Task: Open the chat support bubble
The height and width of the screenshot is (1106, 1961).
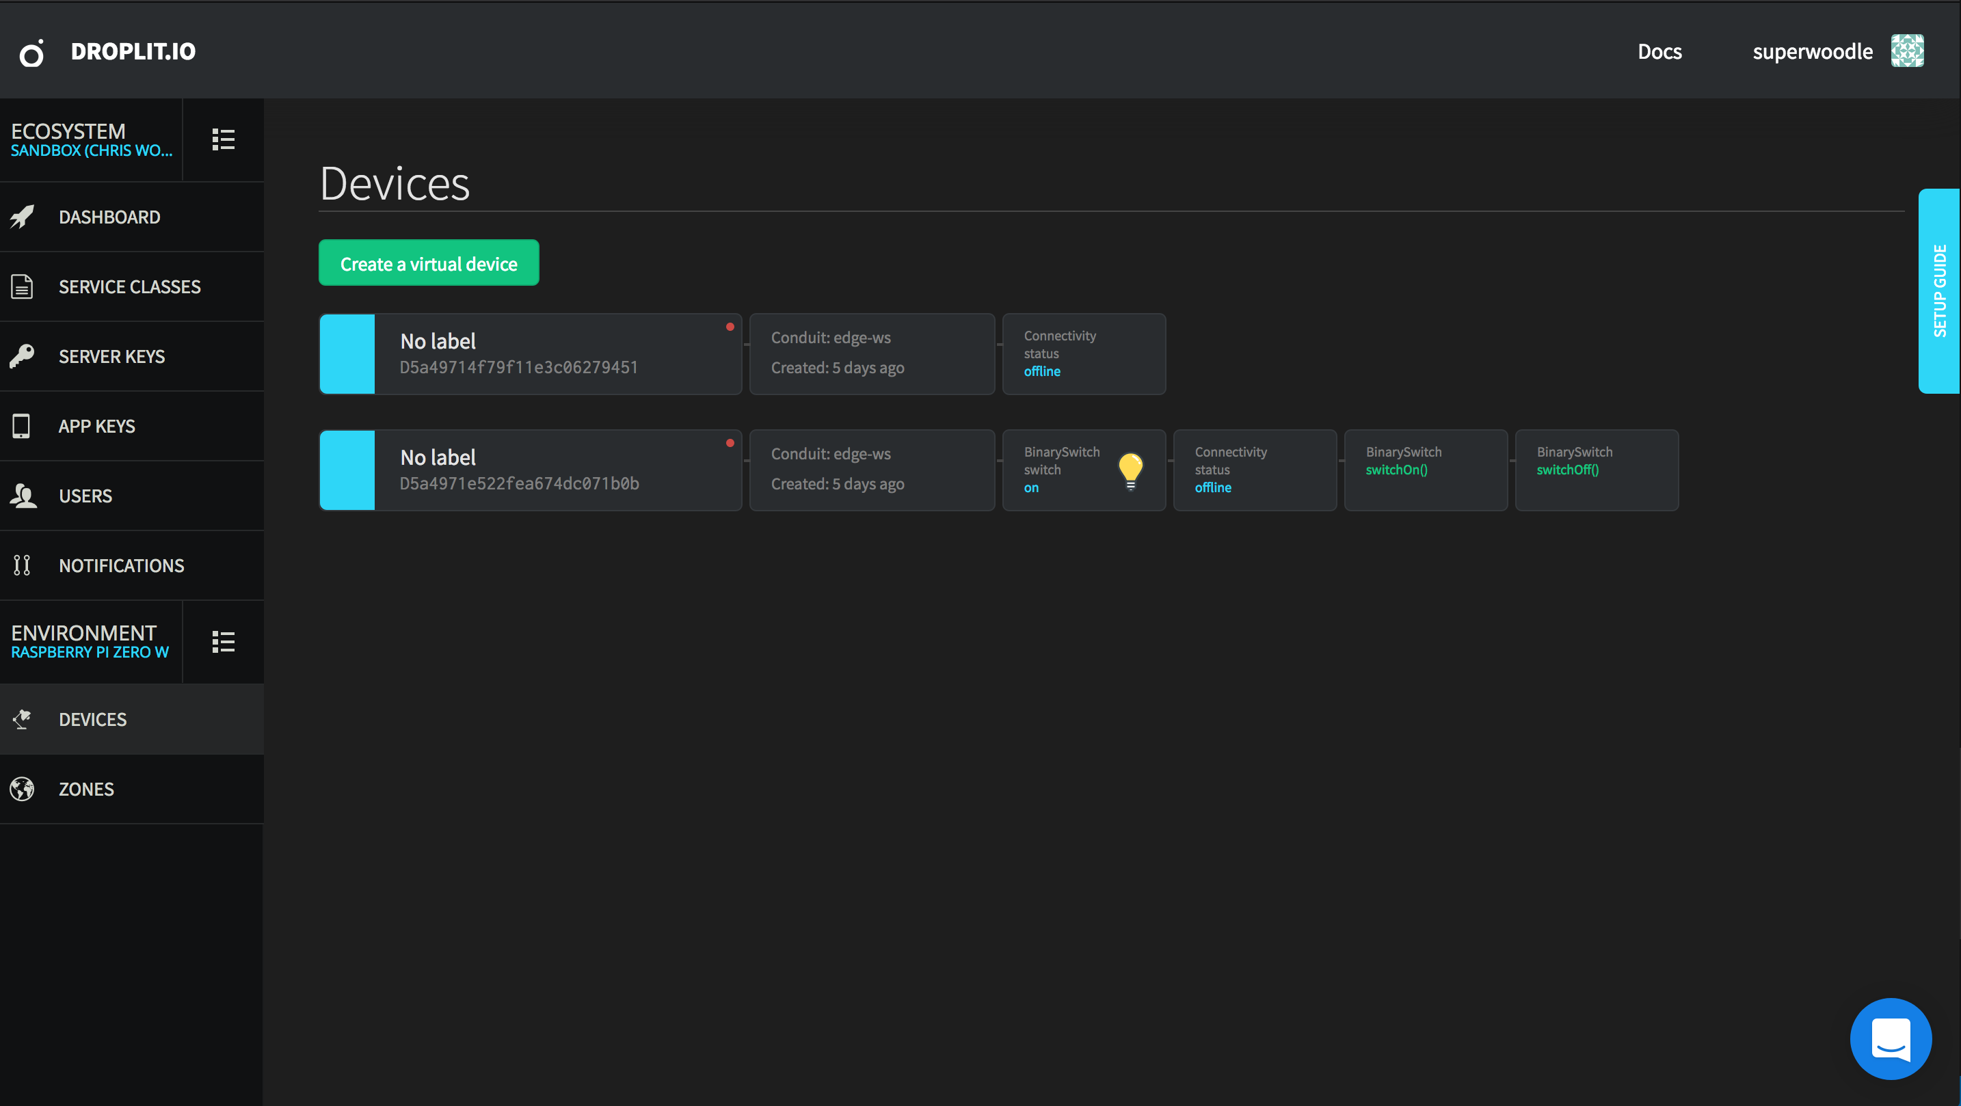Action: 1891,1039
